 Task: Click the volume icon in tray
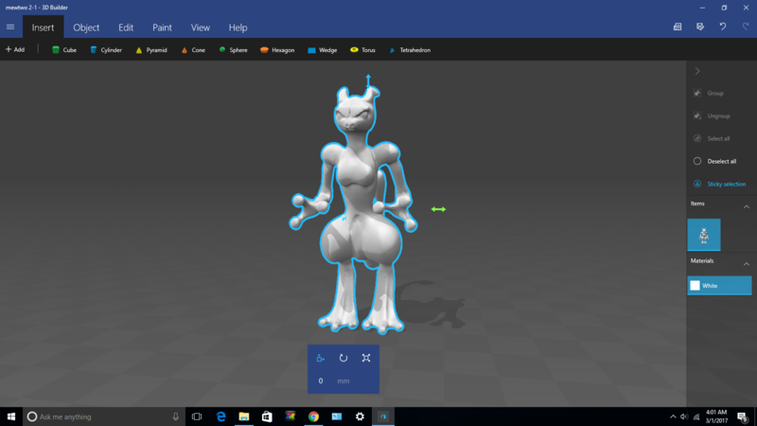point(684,417)
